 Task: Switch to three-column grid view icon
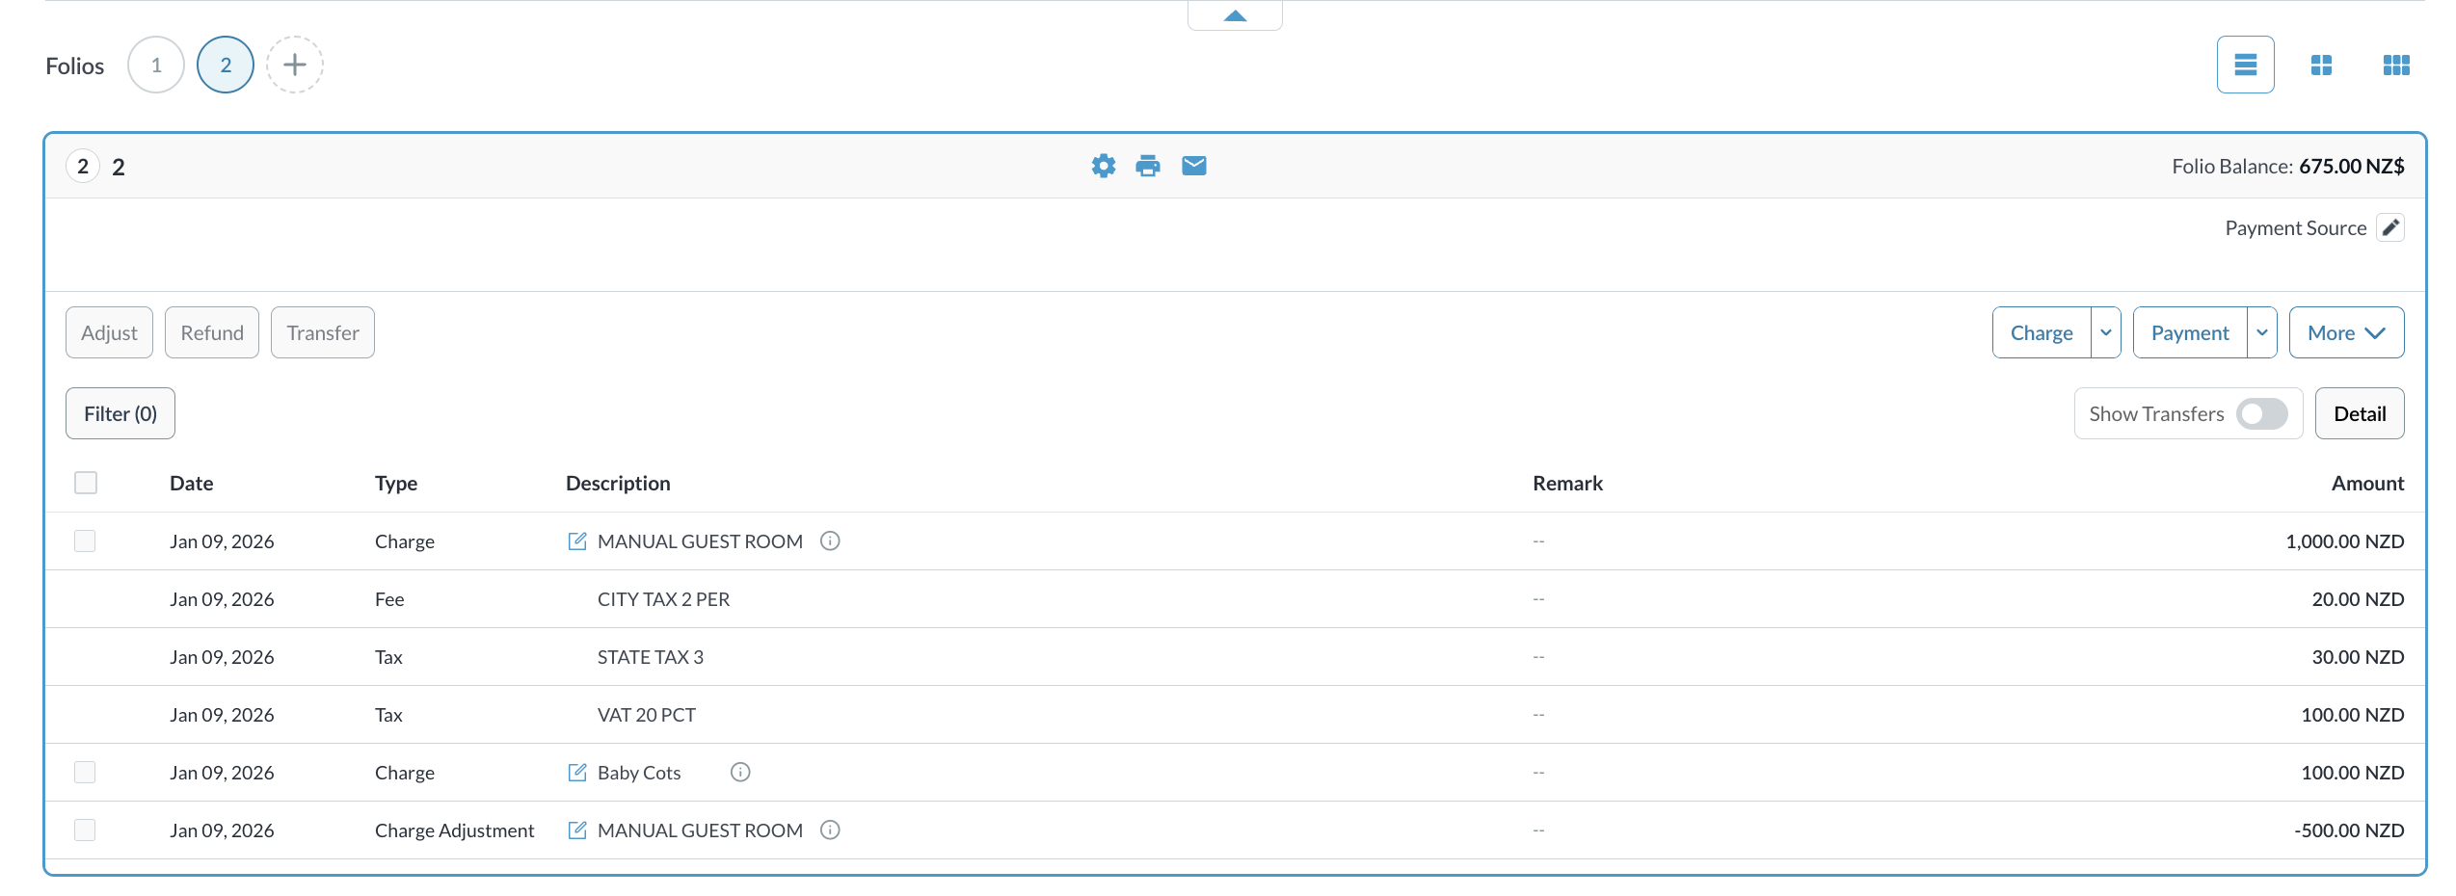tap(2395, 65)
